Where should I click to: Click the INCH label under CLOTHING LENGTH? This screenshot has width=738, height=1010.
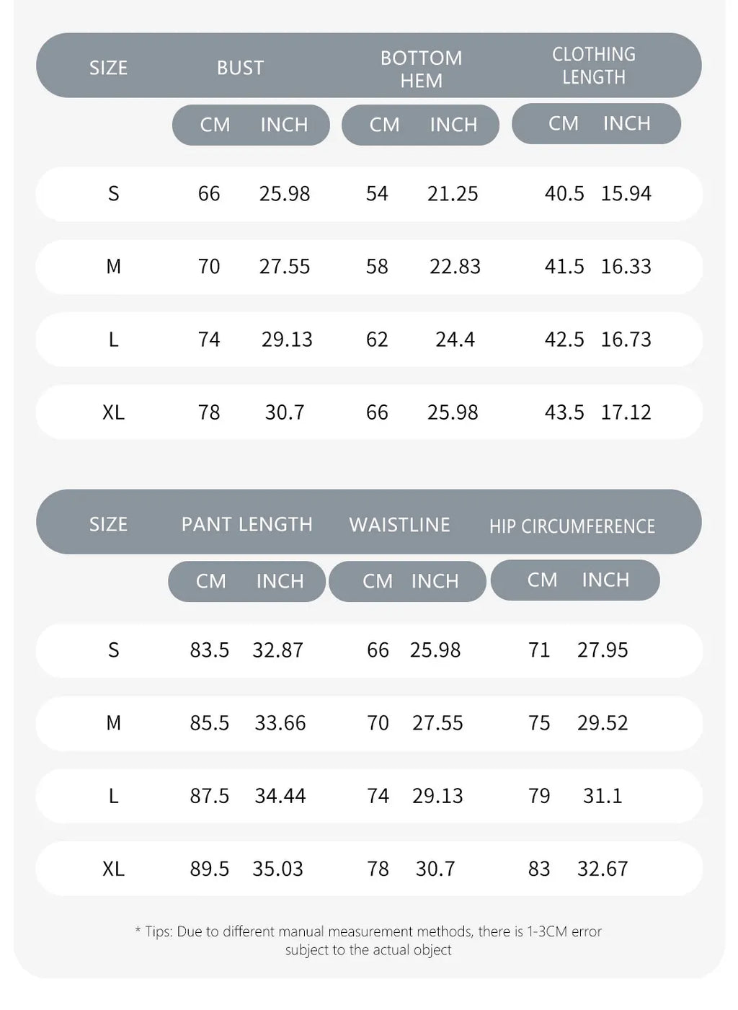626,123
